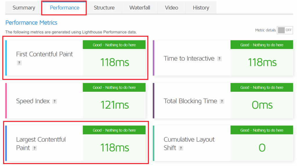Click the Speed Index 121ms value
The width and height of the screenshot is (297, 166).
115,105
